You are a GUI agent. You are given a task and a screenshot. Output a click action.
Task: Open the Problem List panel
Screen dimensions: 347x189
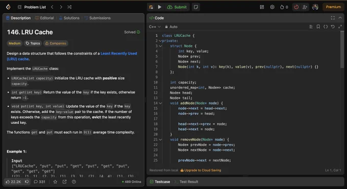[32, 7]
